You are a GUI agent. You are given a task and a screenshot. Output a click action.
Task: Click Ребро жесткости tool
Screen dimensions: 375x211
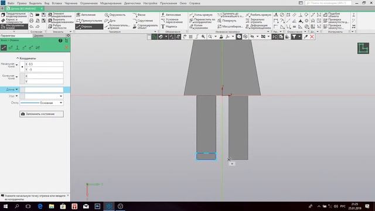[57, 26]
